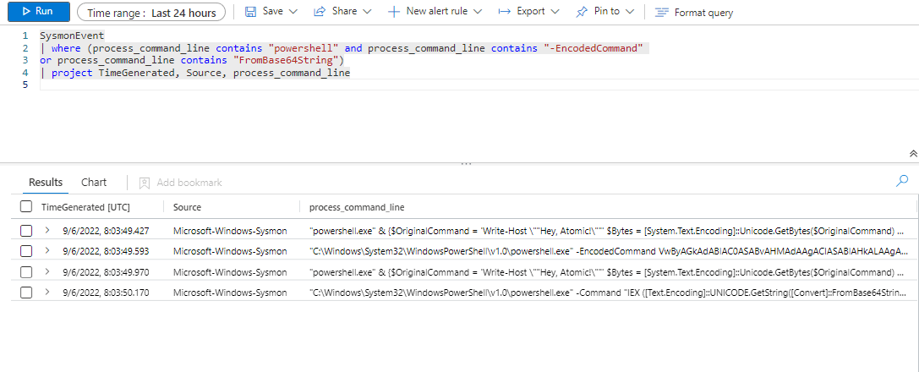Viewport: 919px width, 372px height.
Task: Click the New alert rule plus icon
Action: tap(394, 12)
